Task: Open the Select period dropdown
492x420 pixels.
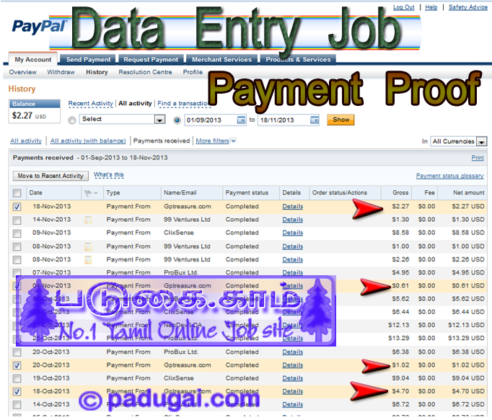Action: click(x=122, y=120)
